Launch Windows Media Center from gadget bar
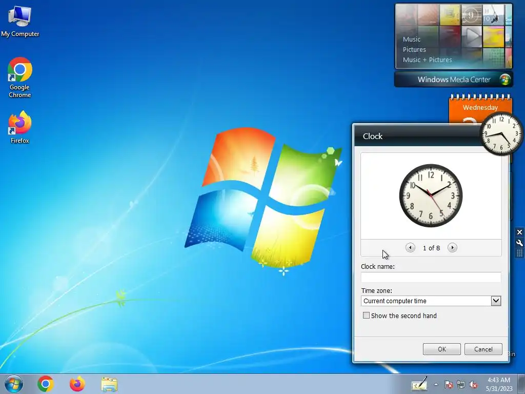 [x=454, y=80]
